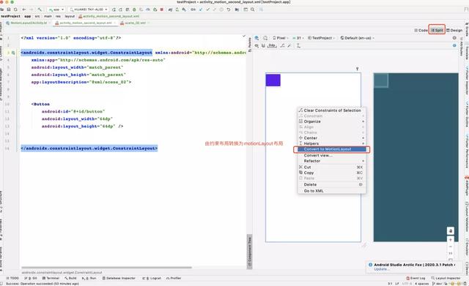Open the HUAWEI device selector dropdown
Image resolution: width=469 pixels, height=286 pixels.
[x=89, y=10]
